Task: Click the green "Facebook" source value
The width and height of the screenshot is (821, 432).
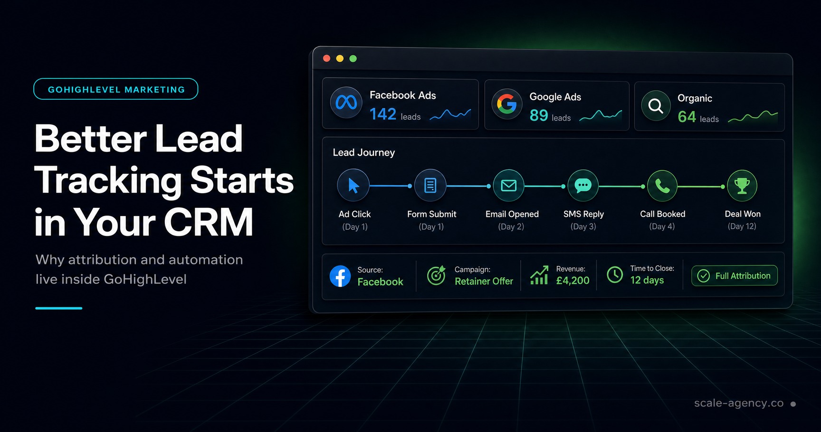Action: click(x=380, y=282)
